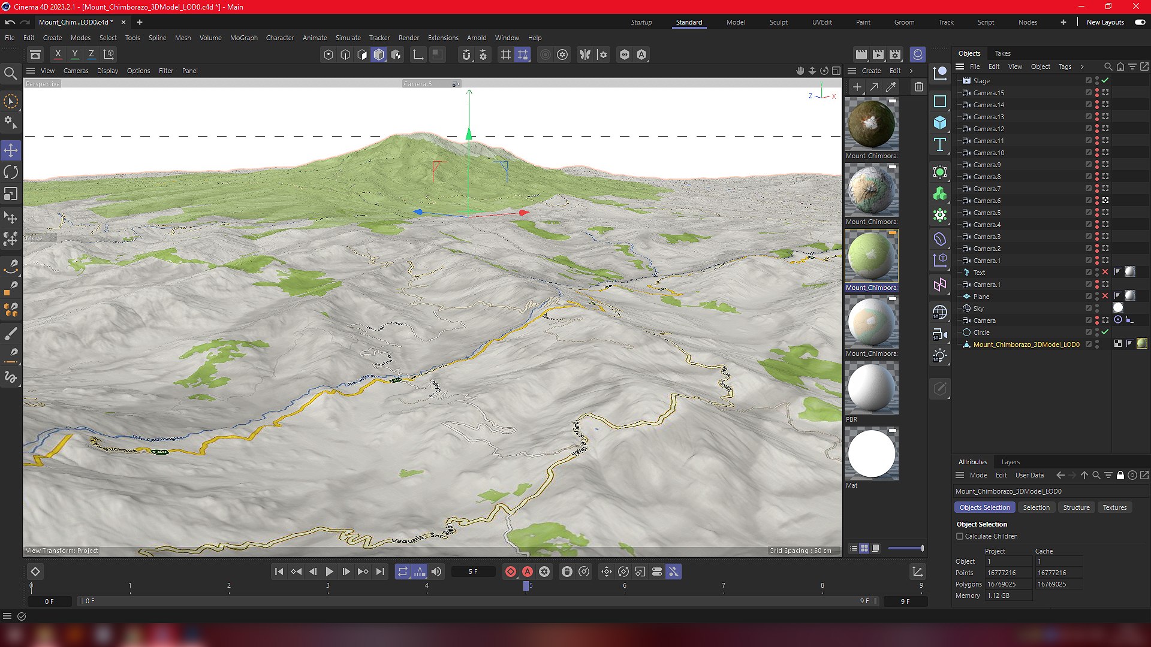Viewport: 1151px width, 647px height.
Task: Click the Selection attribute button
Action: point(1036,507)
